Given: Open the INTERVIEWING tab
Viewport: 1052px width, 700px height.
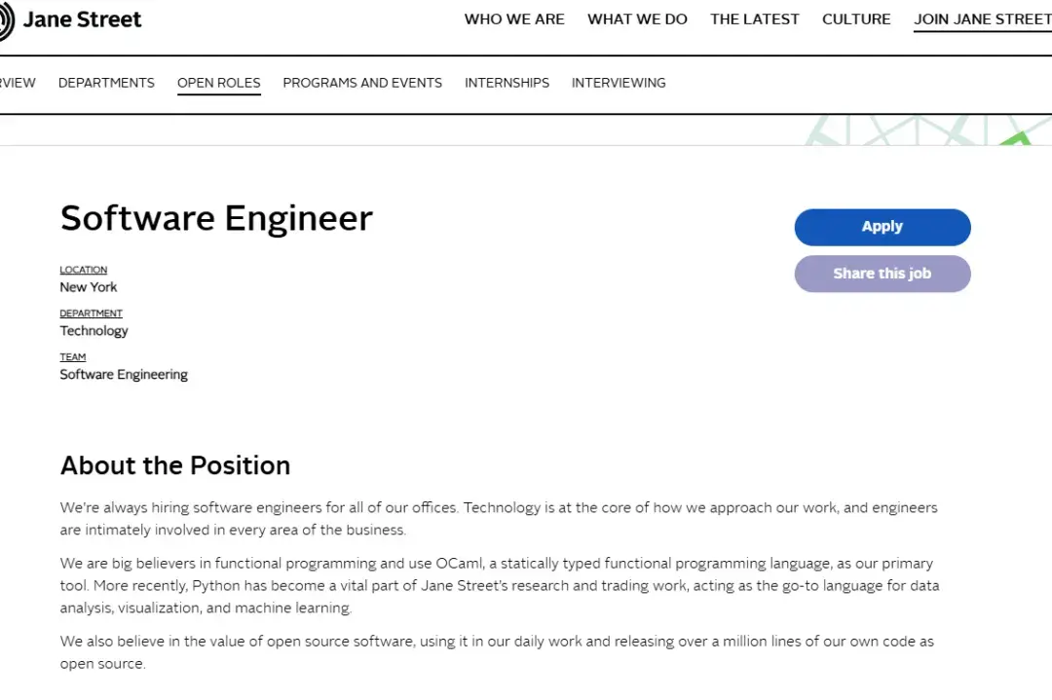Looking at the screenshot, I should (x=619, y=83).
